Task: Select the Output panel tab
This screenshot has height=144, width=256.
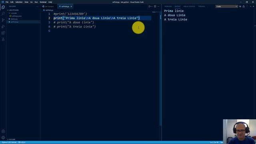Action: 178,6
